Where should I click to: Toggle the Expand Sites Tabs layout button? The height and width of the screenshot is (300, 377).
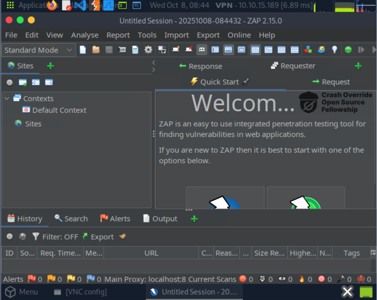[215, 50]
